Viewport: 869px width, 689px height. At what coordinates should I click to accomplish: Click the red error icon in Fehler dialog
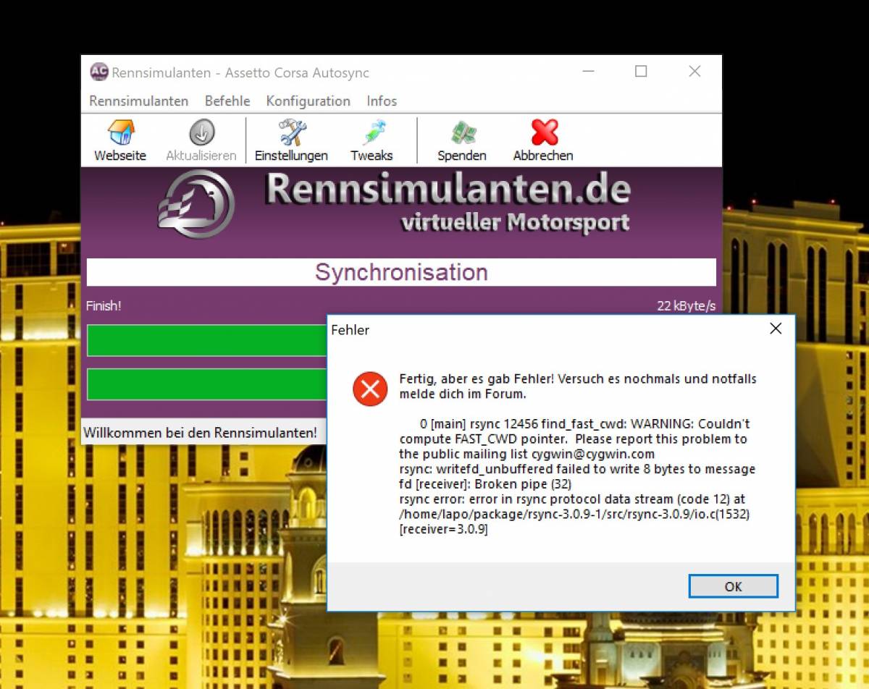[x=370, y=389]
